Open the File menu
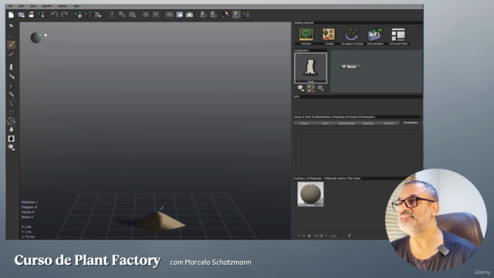The height and width of the screenshot is (278, 494). 10,6
